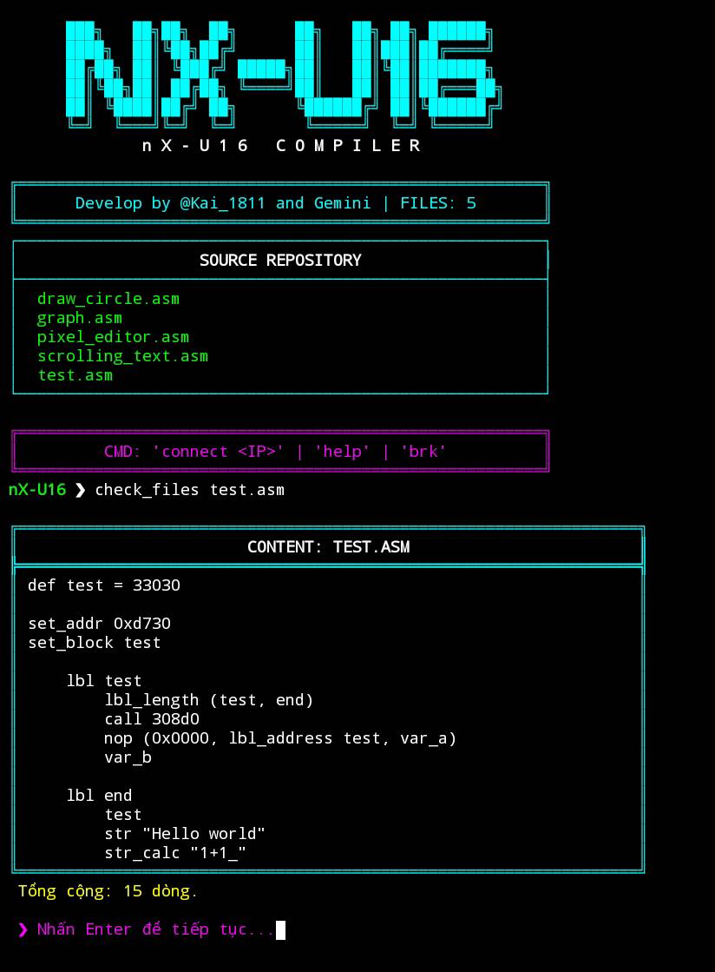Click the prompt arrow after nX-U16
The image size is (715, 972).
tap(81, 490)
